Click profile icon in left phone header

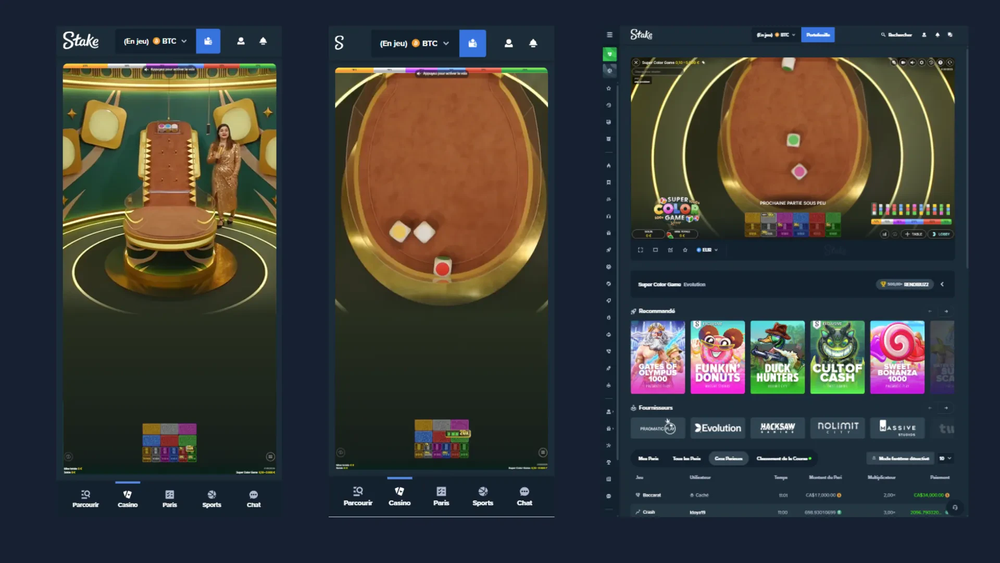click(x=241, y=41)
